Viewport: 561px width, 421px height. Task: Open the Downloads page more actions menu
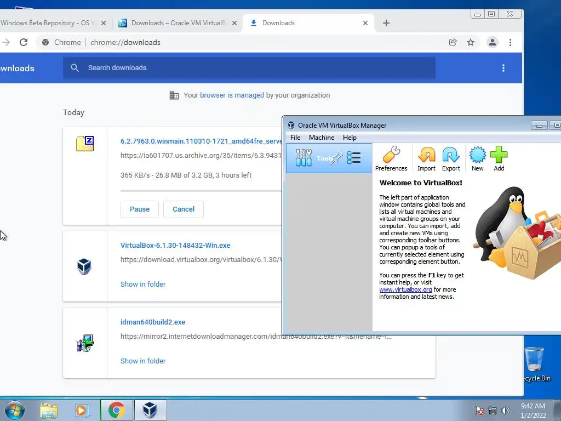tap(503, 68)
